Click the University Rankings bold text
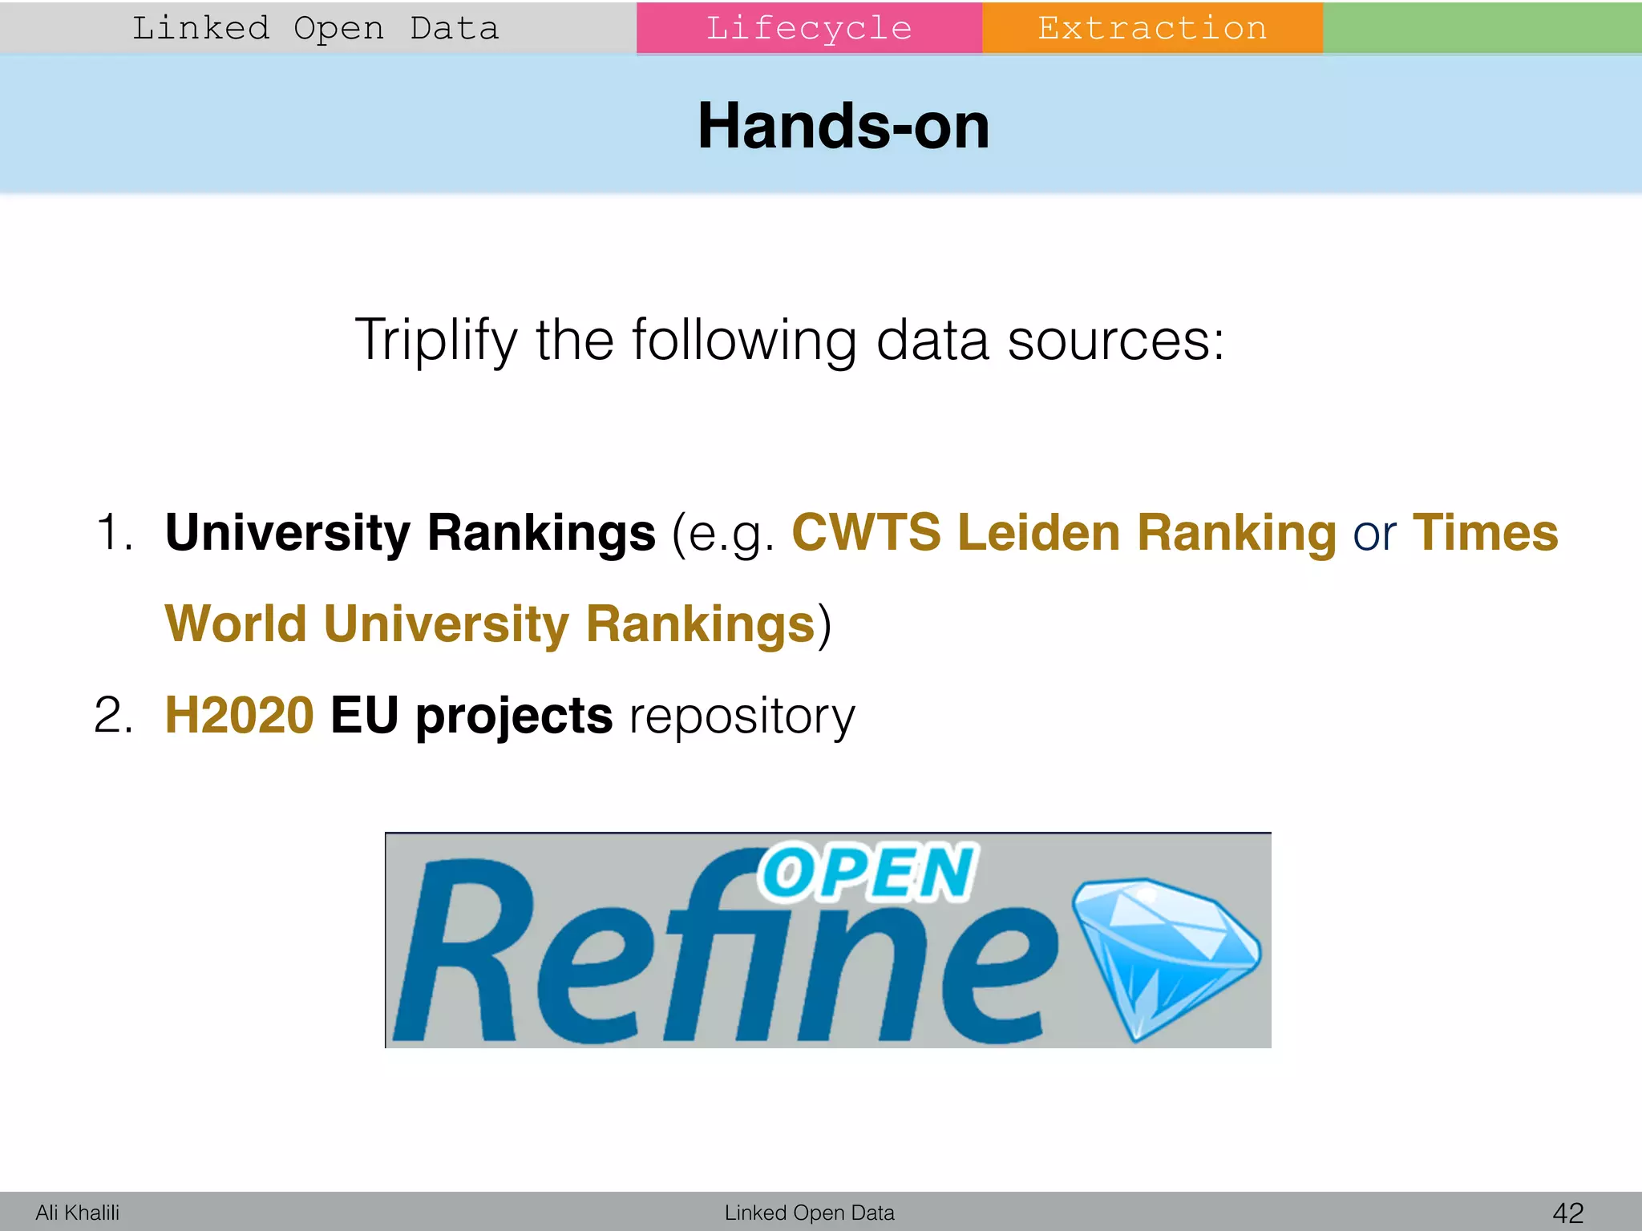Viewport: 1642px width, 1231px height. pos(410,533)
